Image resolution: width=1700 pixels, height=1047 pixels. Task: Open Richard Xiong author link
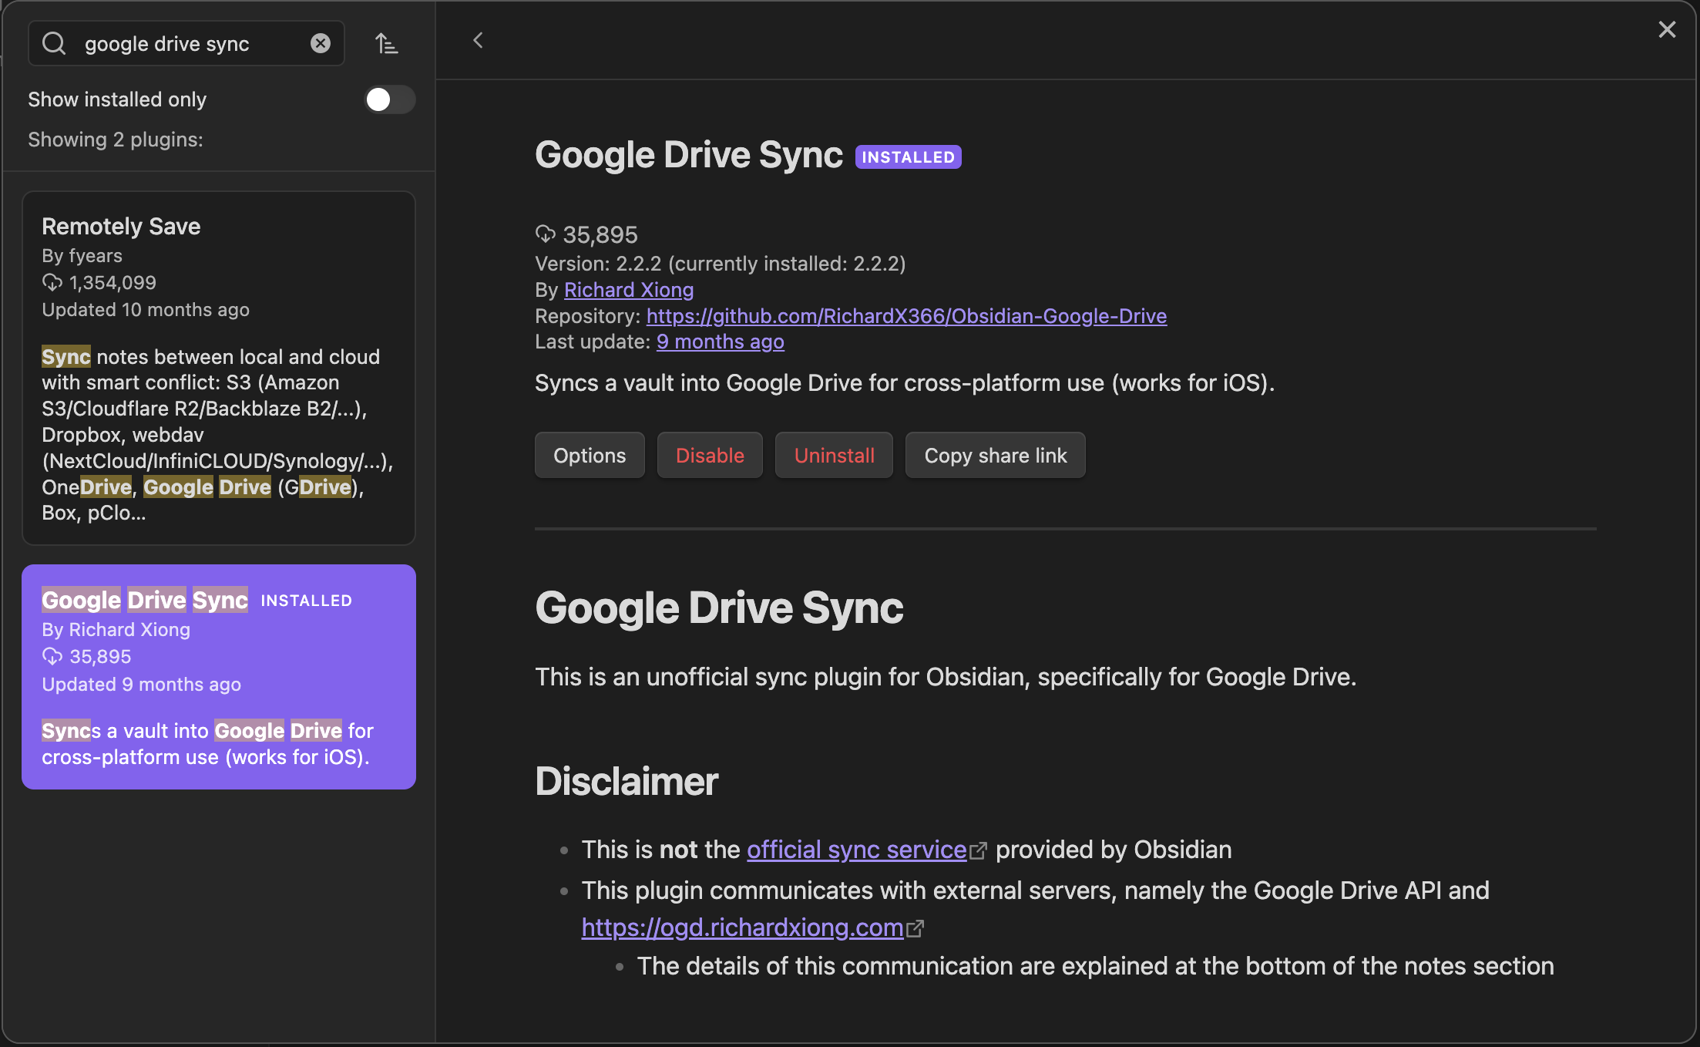(629, 290)
